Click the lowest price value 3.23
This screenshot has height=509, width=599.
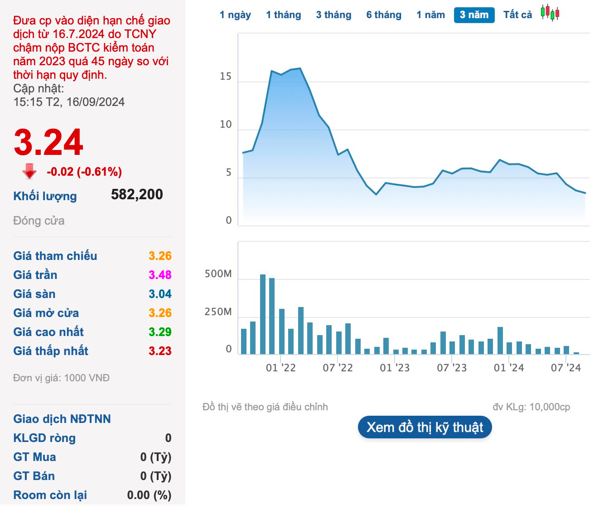tap(160, 351)
